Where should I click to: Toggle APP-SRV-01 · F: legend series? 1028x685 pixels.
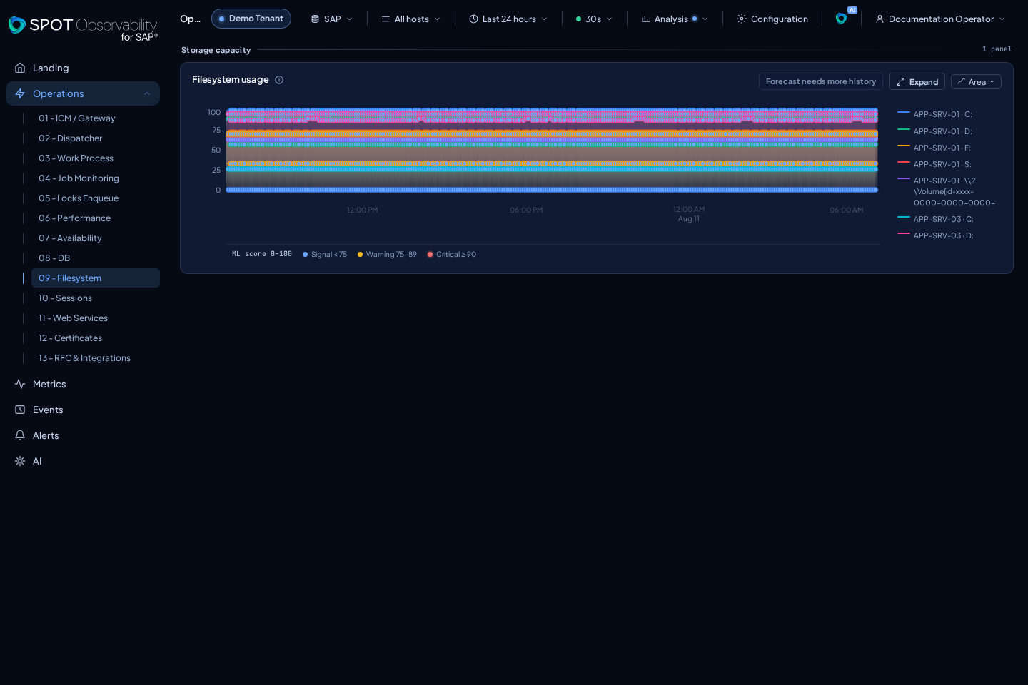[x=934, y=148]
